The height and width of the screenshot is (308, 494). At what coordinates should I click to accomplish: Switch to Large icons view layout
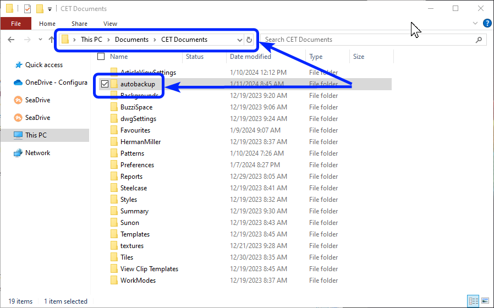click(485, 301)
